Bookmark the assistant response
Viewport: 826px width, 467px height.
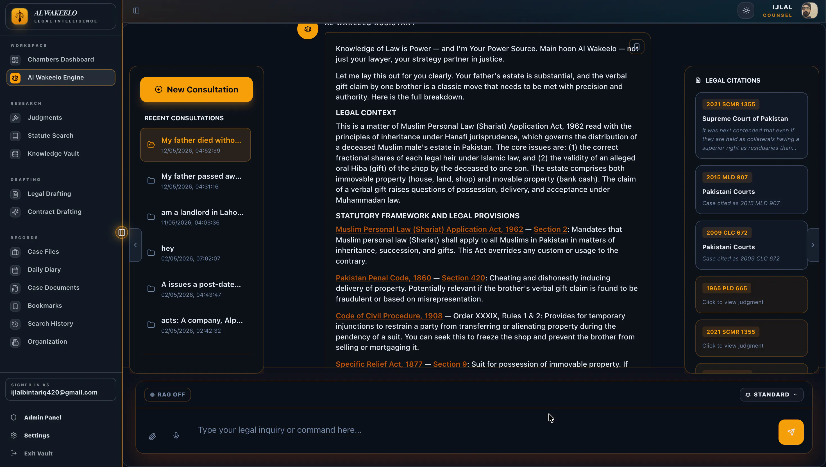tap(636, 47)
